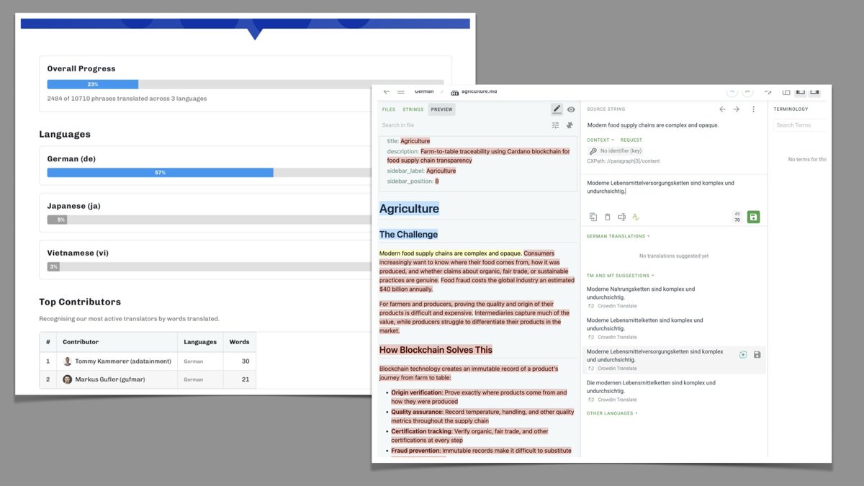The width and height of the screenshot is (864, 486).
Task: Switch to the Files tab
Action: pos(389,109)
